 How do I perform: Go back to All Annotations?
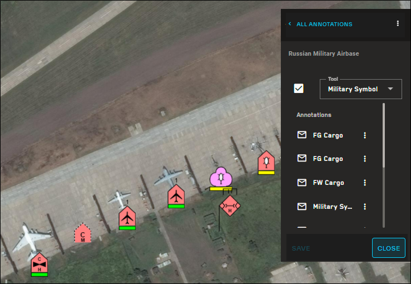pos(320,25)
